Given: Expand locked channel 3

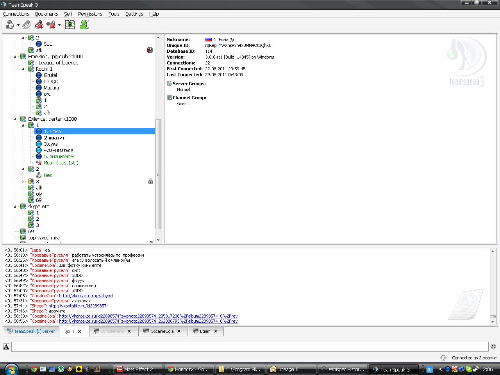Looking at the screenshot, I should click(x=23, y=182).
